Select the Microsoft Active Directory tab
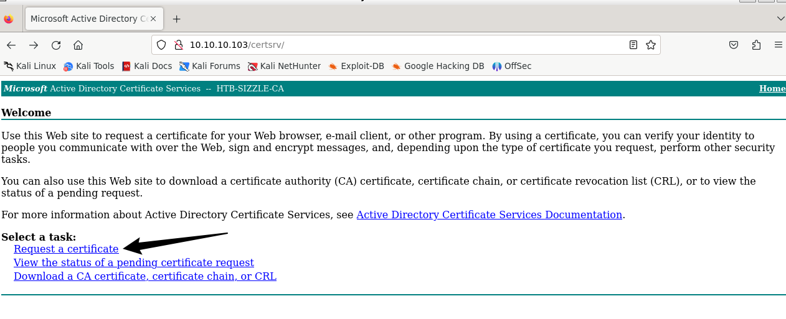Image resolution: width=786 pixels, height=319 pixels. pyautogui.click(x=84, y=19)
